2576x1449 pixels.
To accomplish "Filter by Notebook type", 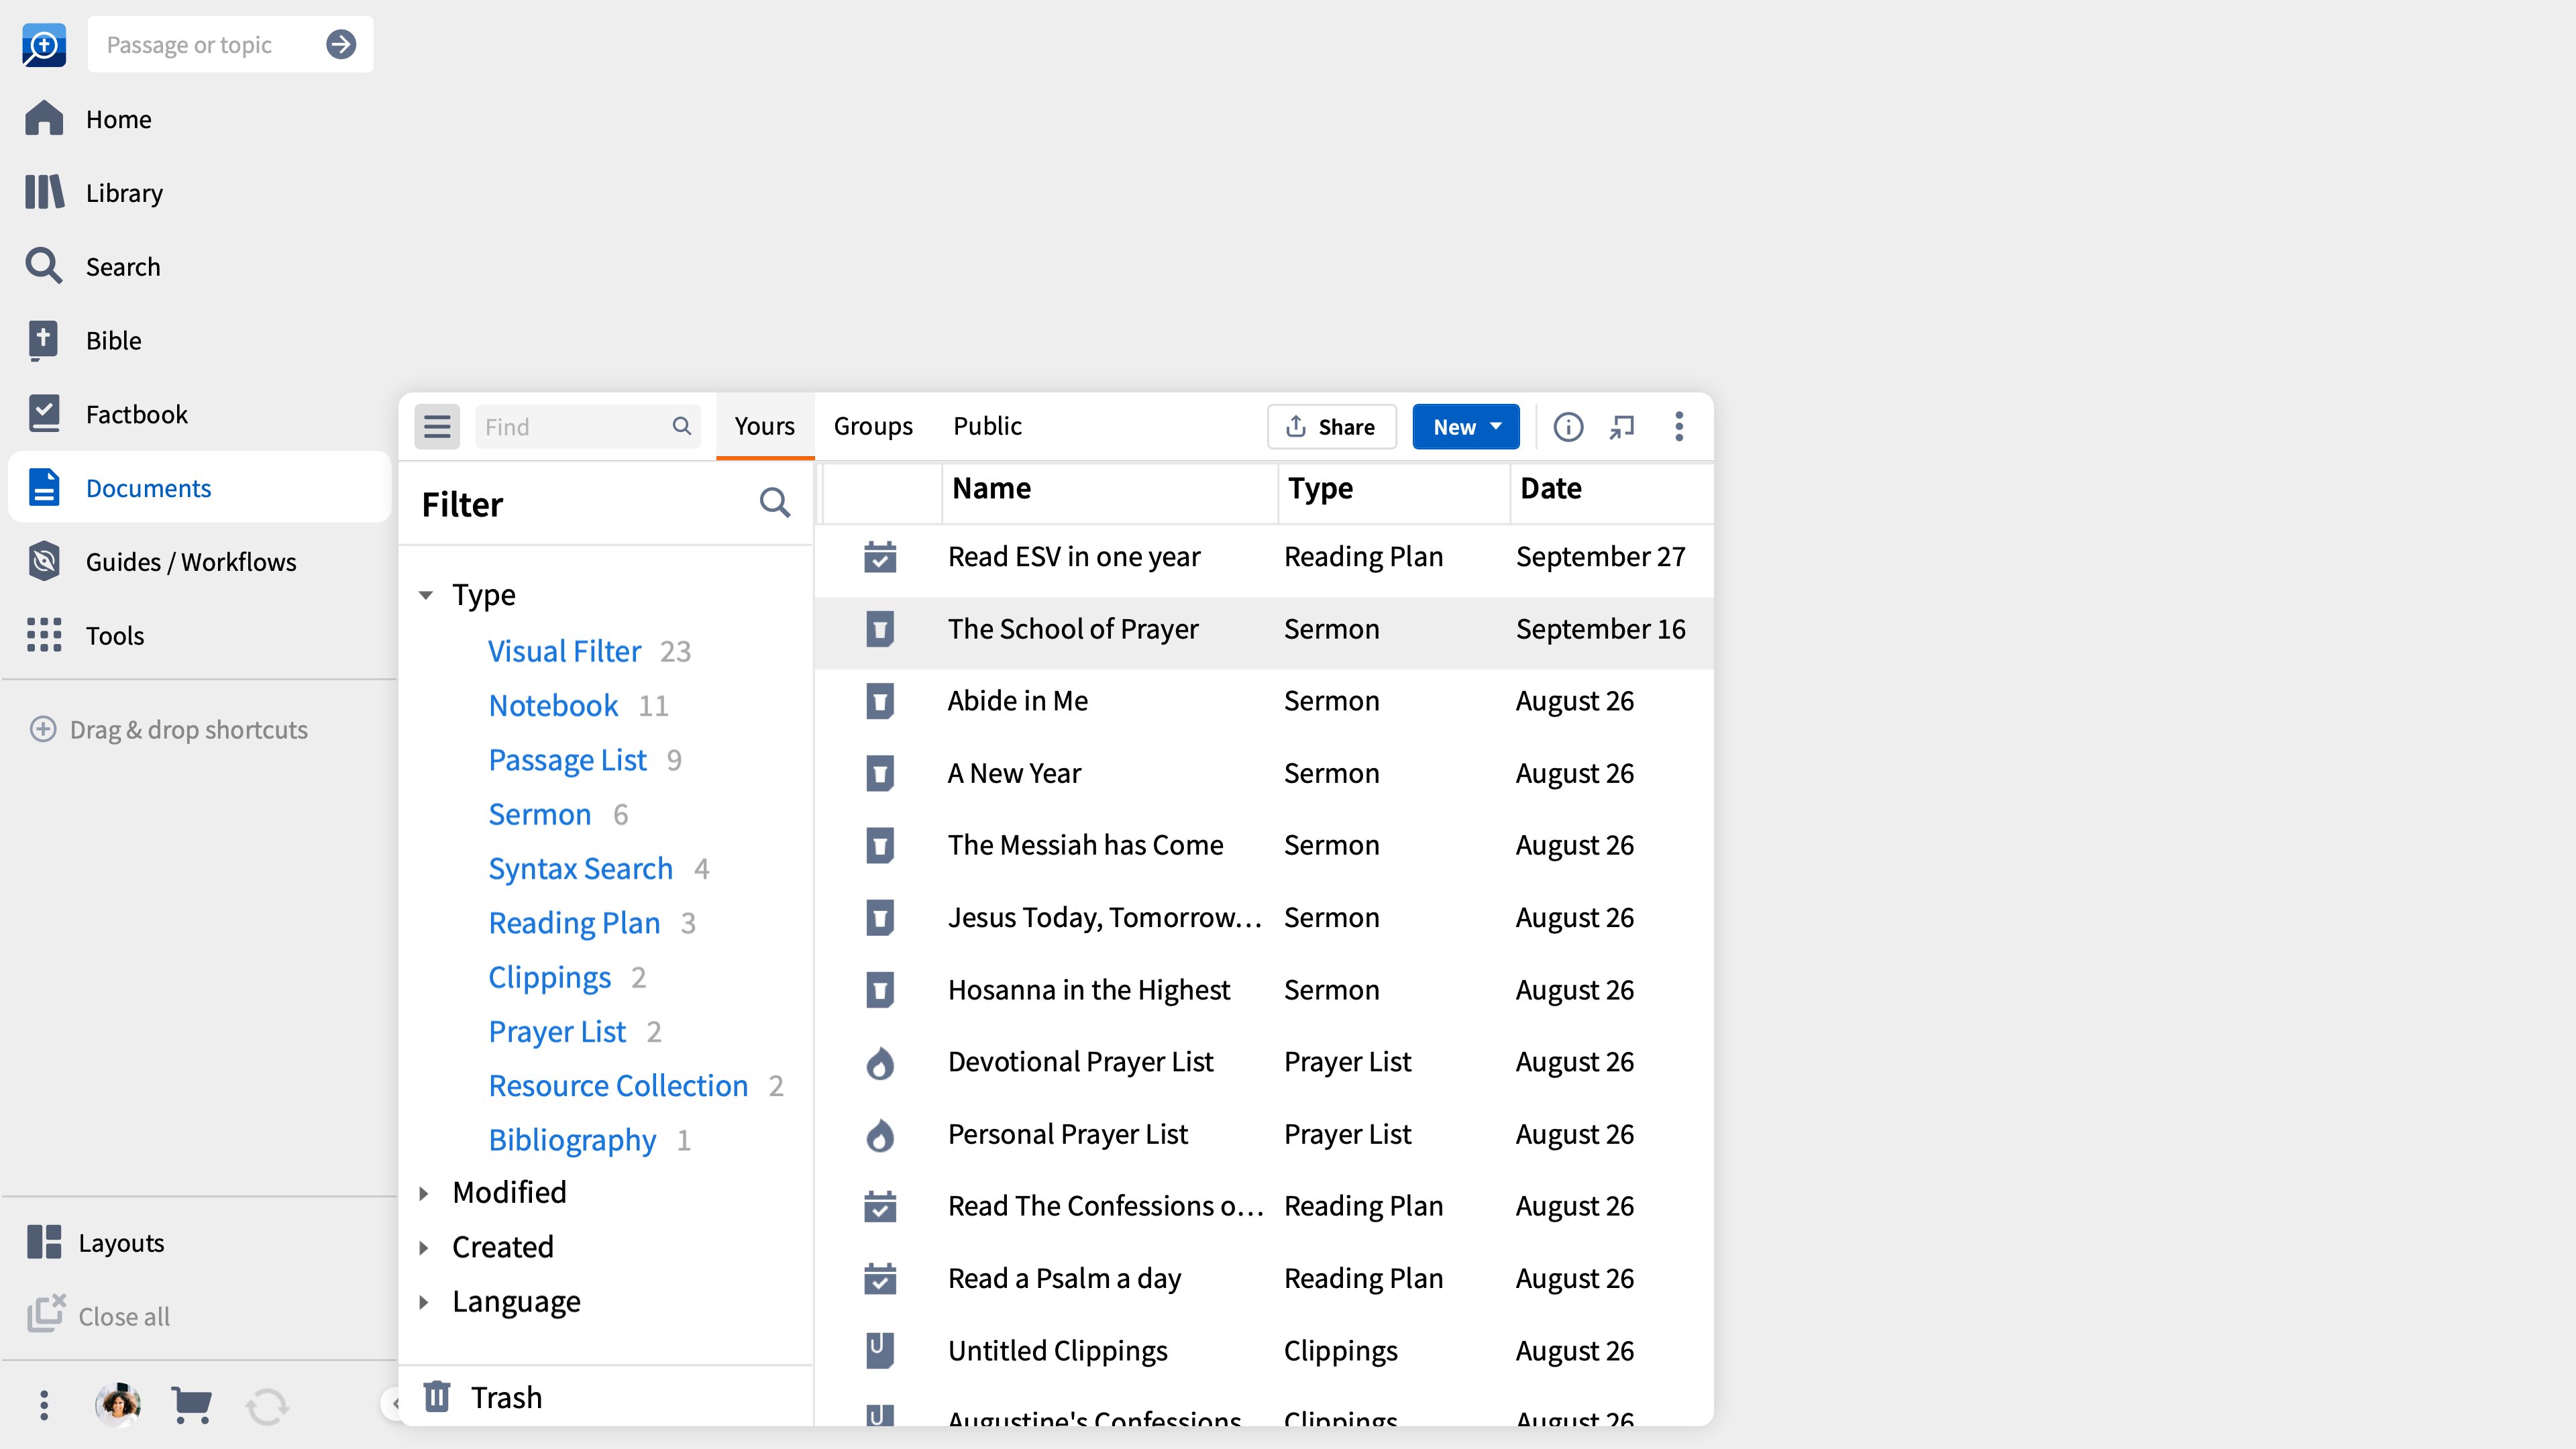I will coord(553,705).
